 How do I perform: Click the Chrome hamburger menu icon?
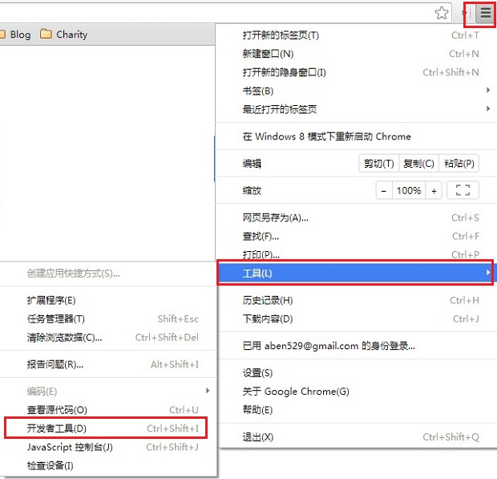(x=485, y=13)
